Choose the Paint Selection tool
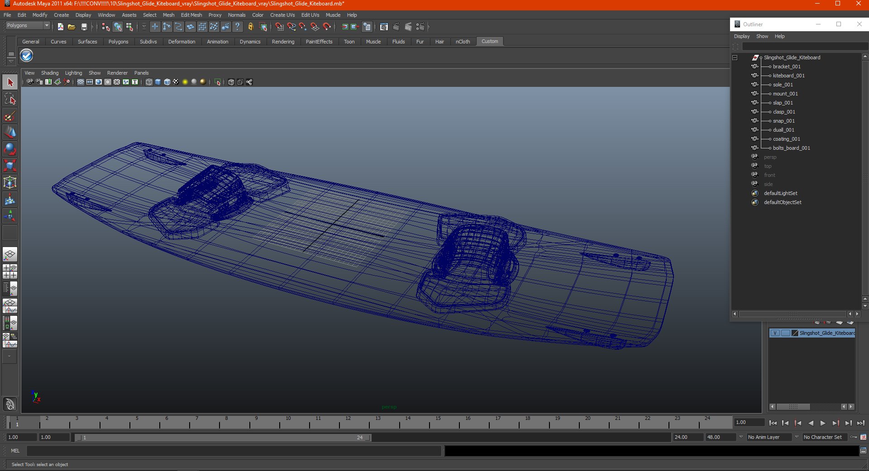Viewport: 869px width, 471px height. pyautogui.click(x=10, y=116)
